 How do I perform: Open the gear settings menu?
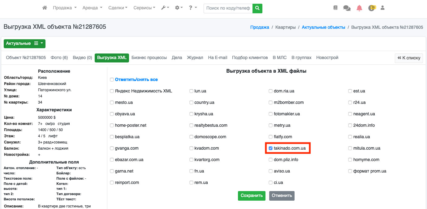click(179, 8)
